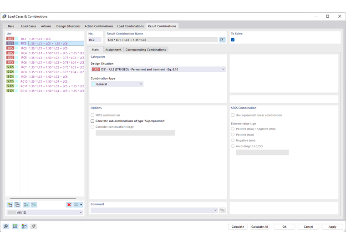Open the units and decimal places icon

pos(15,226)
